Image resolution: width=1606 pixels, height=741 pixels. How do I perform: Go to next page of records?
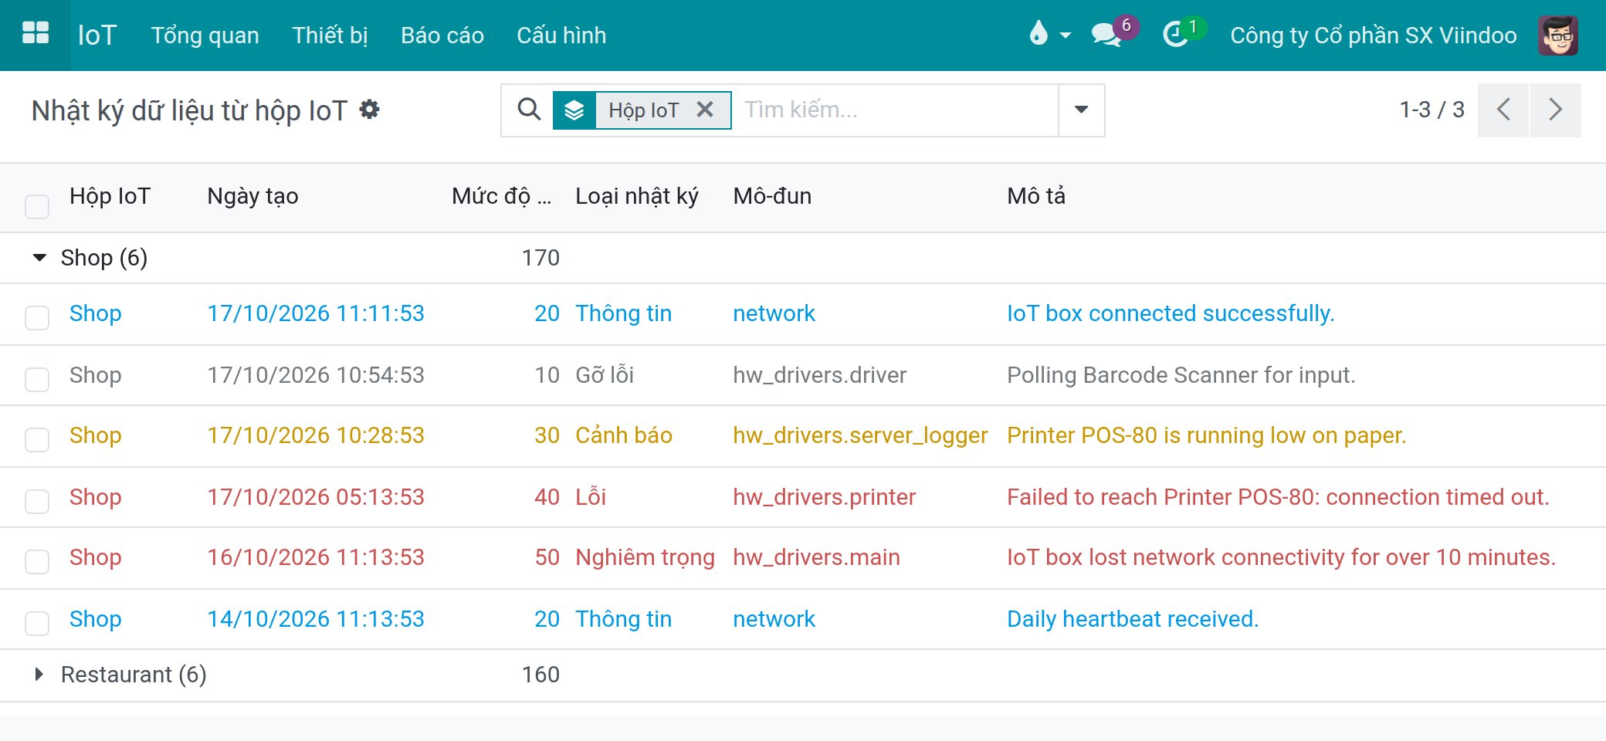pos(1556,110)
